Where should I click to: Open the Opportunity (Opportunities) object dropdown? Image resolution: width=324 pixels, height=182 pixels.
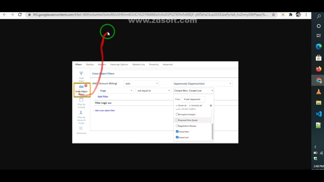pos(202,84)
